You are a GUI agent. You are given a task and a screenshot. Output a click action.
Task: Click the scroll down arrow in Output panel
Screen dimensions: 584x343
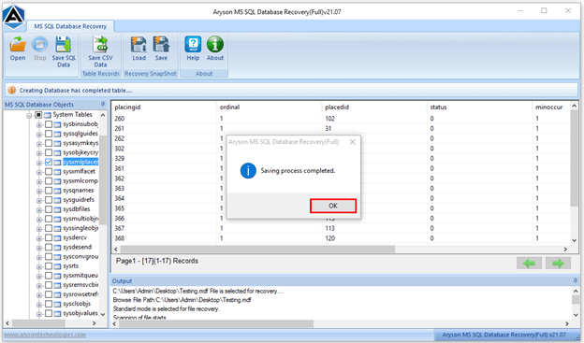(x=576, y=315)
